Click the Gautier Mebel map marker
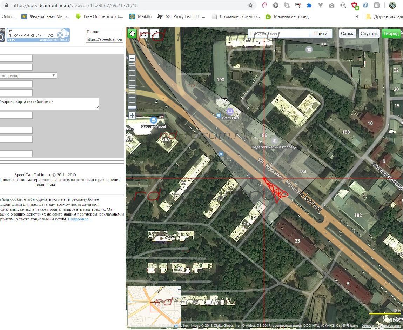Screen dimensions: 403x330 pos(153,120)
